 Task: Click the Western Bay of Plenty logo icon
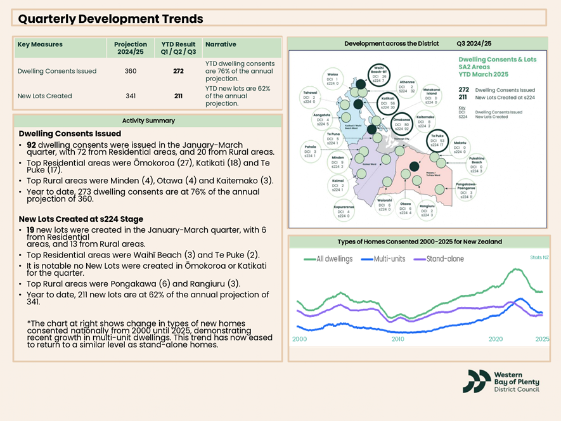[475, 381]
